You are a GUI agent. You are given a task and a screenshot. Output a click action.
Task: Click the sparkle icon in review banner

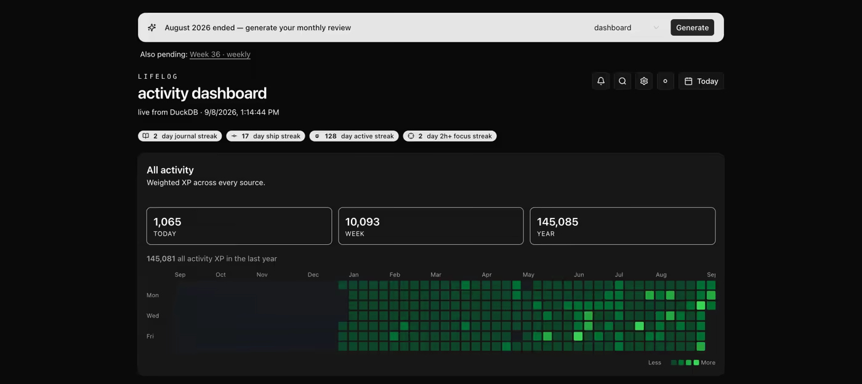tap(151, 28)
